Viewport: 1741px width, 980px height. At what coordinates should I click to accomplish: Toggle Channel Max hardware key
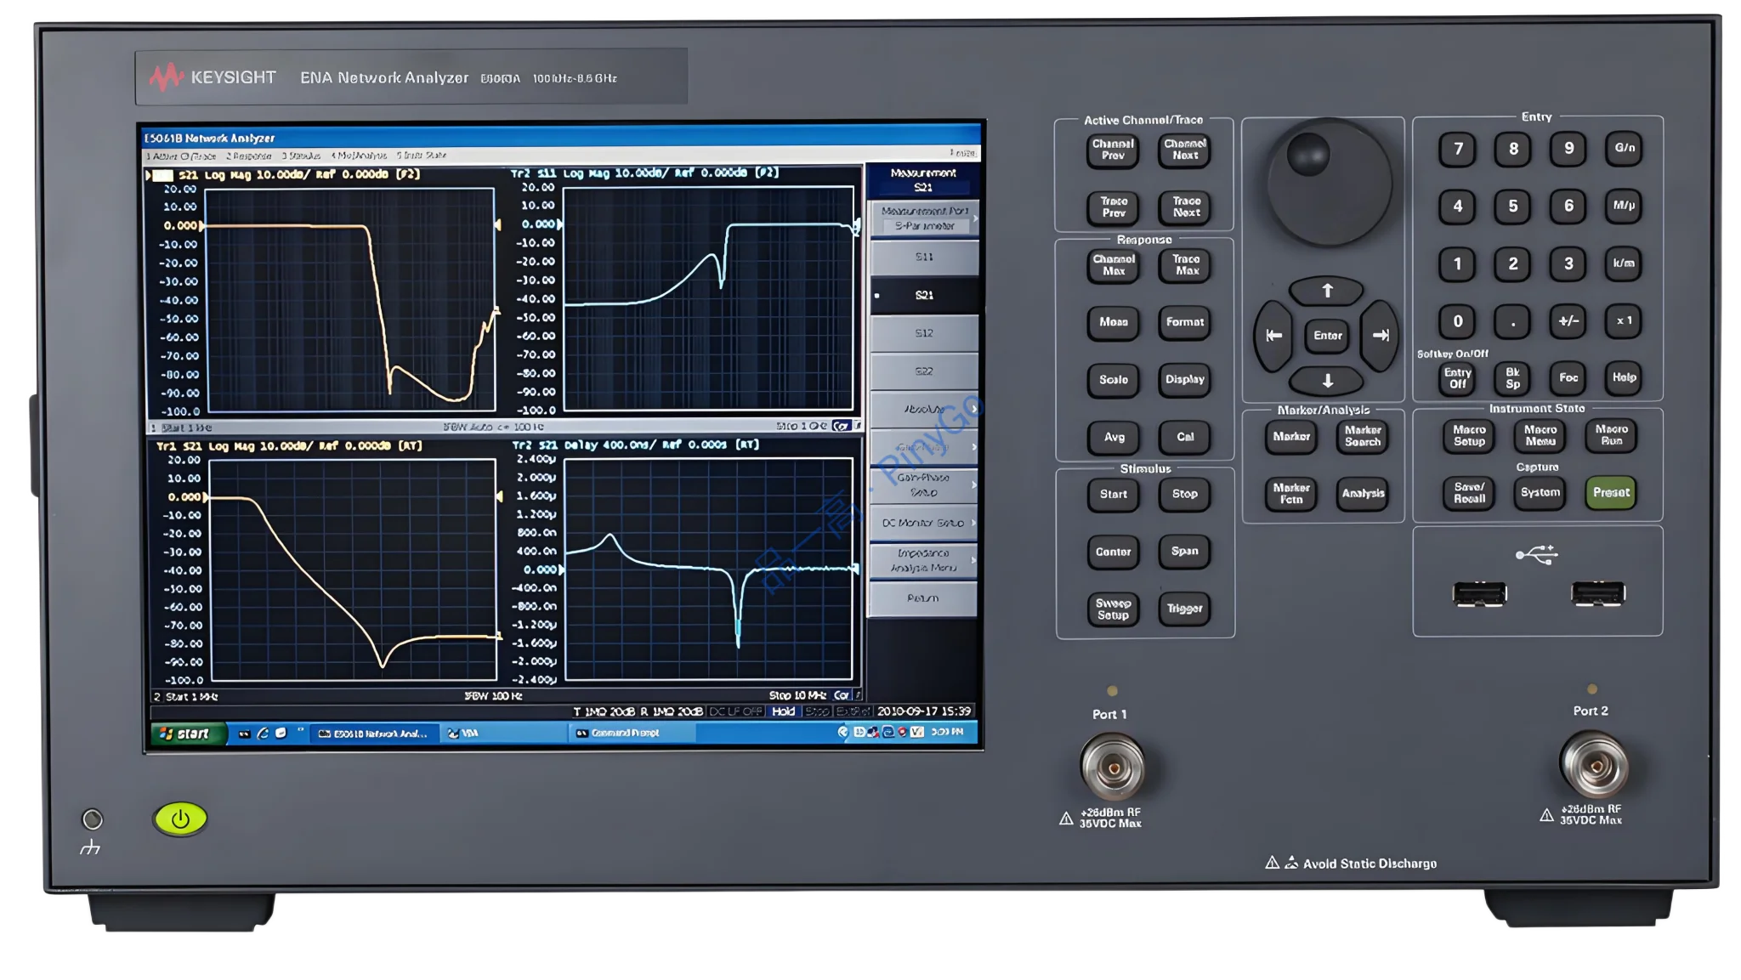tap(1114, 265)
